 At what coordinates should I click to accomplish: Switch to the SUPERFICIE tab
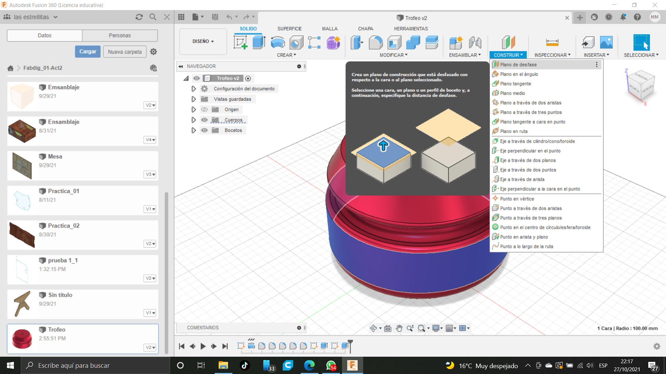289,29
